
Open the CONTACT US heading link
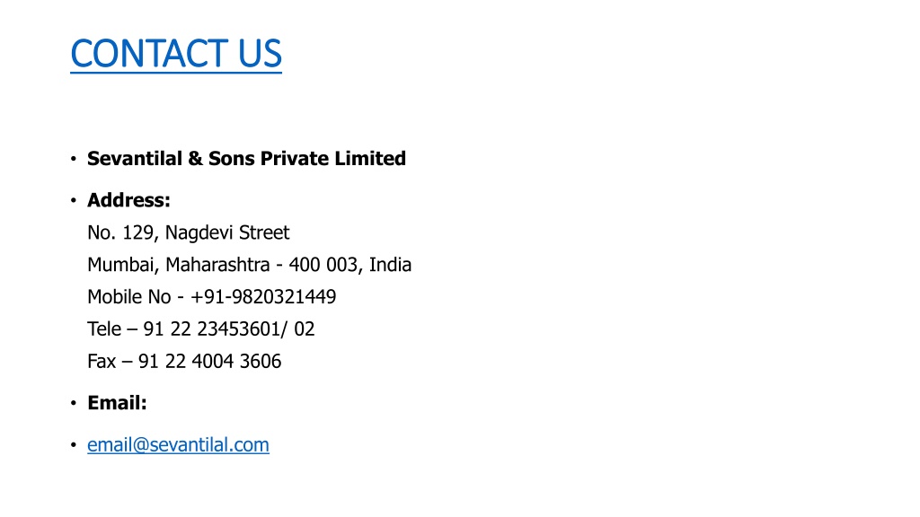176,54
